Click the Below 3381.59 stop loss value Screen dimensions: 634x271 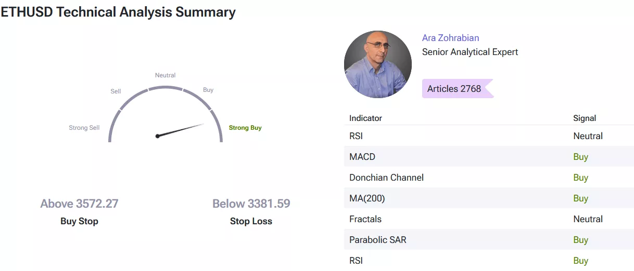[251, 204]
